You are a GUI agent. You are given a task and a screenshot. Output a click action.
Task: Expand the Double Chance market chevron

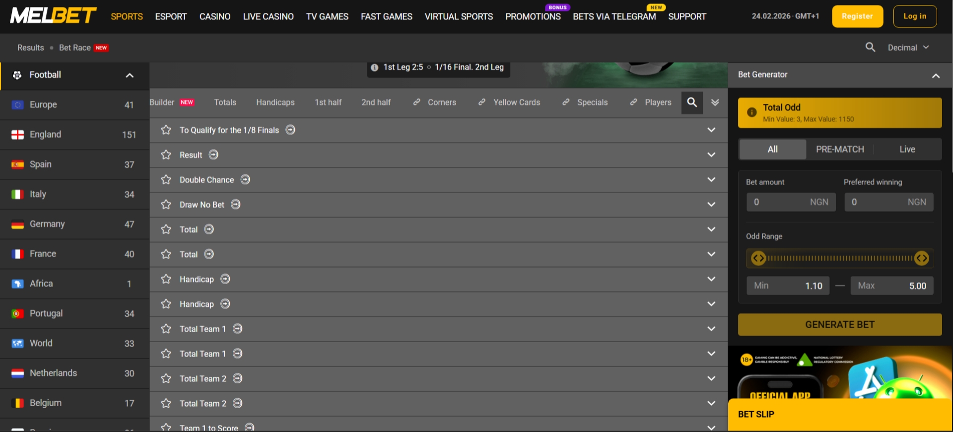tap(711, 179)
